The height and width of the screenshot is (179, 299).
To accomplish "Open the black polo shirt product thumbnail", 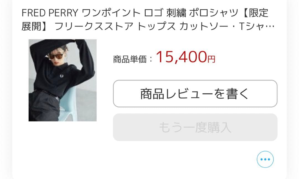I will point(63,80).
